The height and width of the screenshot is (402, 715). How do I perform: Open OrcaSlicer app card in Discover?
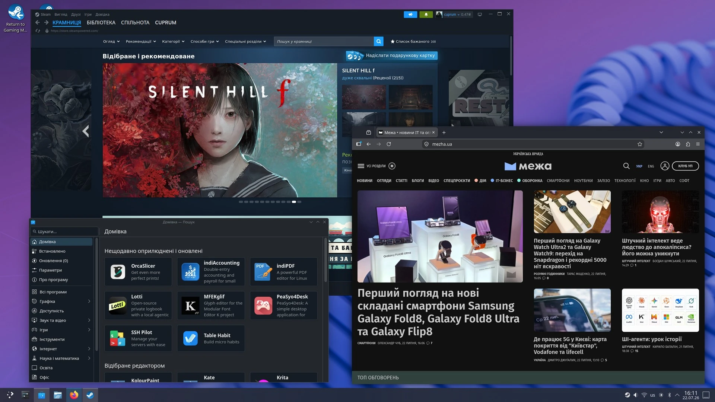point(138,272)
